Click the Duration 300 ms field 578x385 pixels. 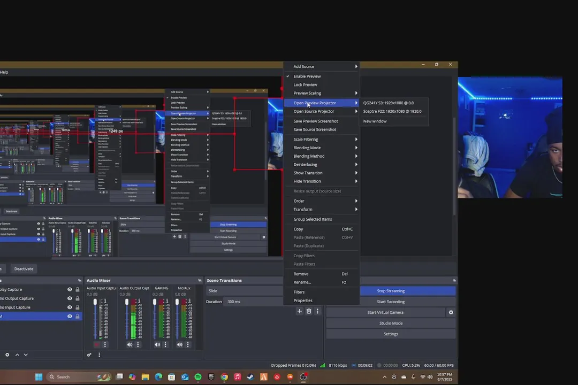[254, 302]
